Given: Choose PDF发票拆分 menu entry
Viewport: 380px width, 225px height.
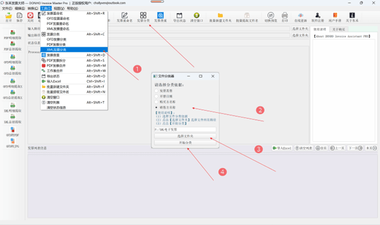Looking at the screenshot, I should click(x=74, y=61).
